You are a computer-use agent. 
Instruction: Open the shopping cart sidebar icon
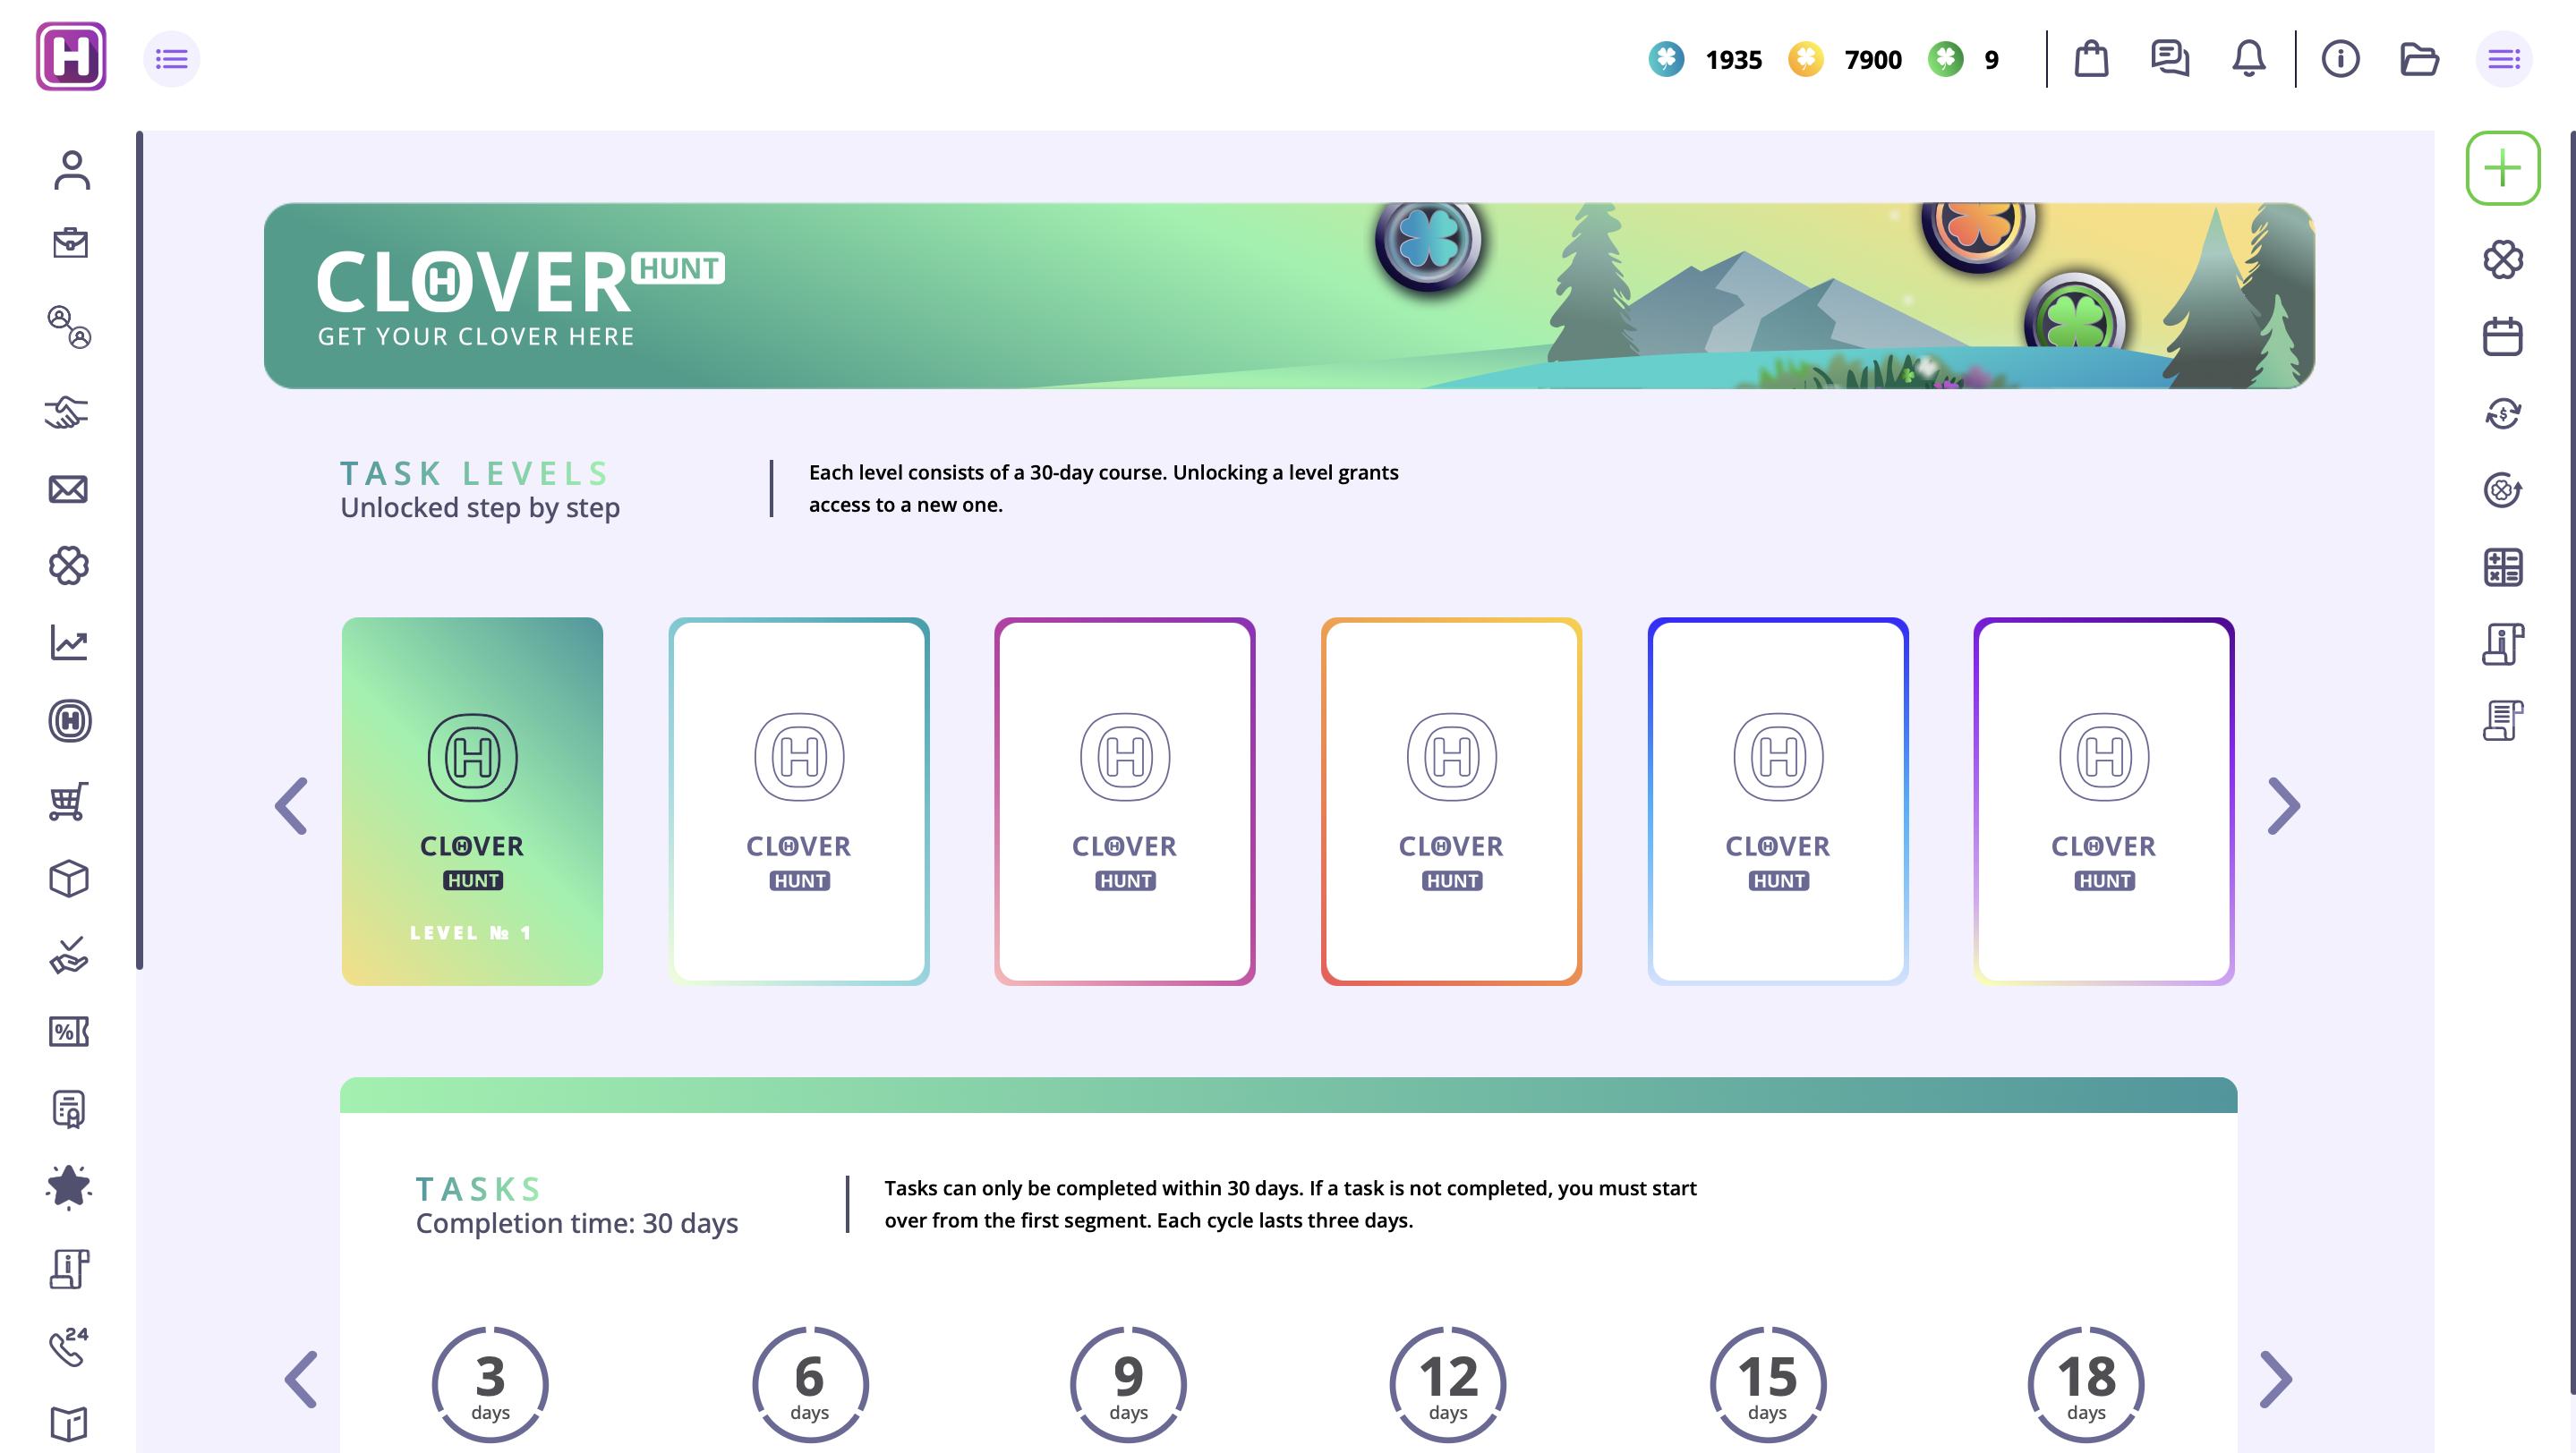pyautogui.click(x=69, y=802)
